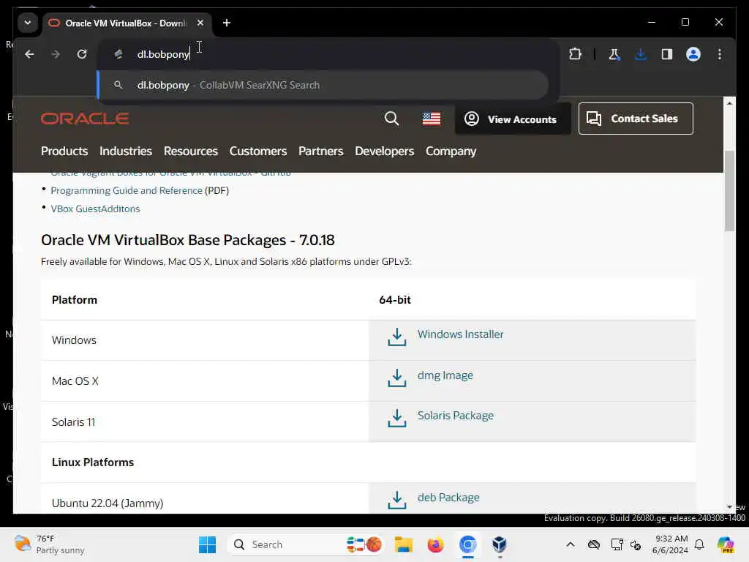Open VirtualBox from the taskbar

[x=500, y=544]
